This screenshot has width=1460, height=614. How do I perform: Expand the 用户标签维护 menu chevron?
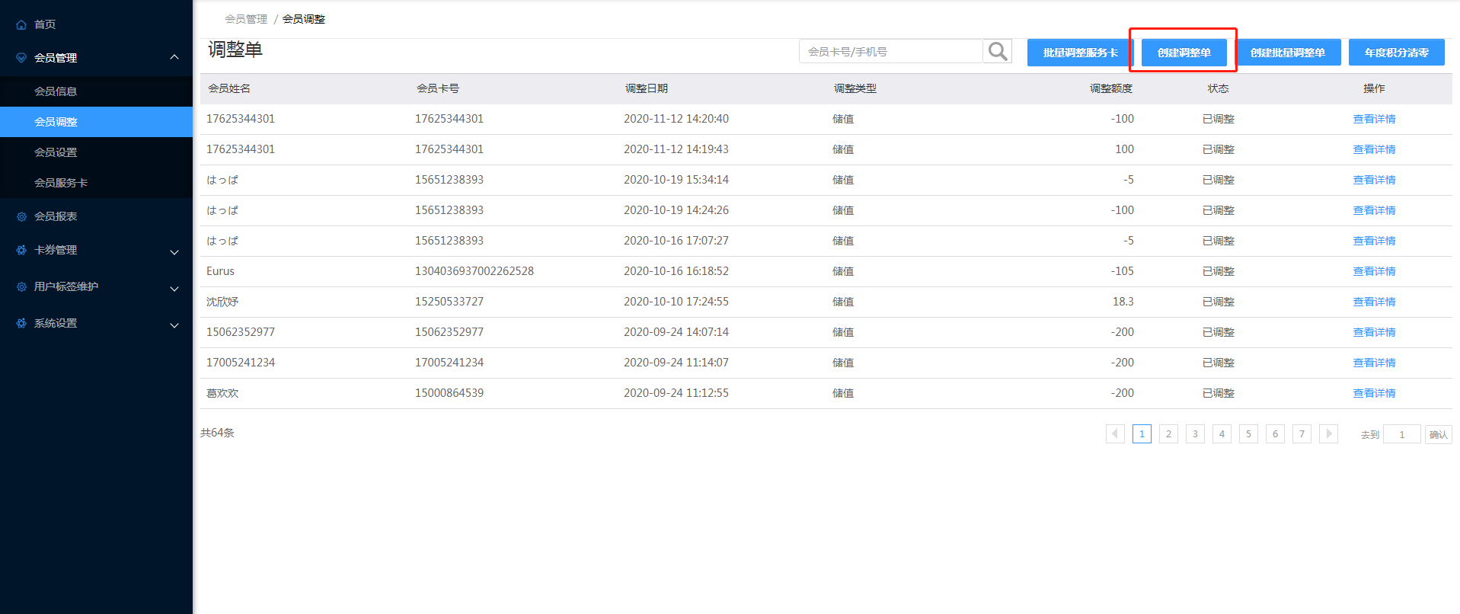coord(174,288)
